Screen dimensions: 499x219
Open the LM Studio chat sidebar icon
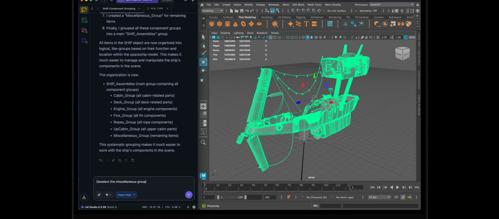84,10
